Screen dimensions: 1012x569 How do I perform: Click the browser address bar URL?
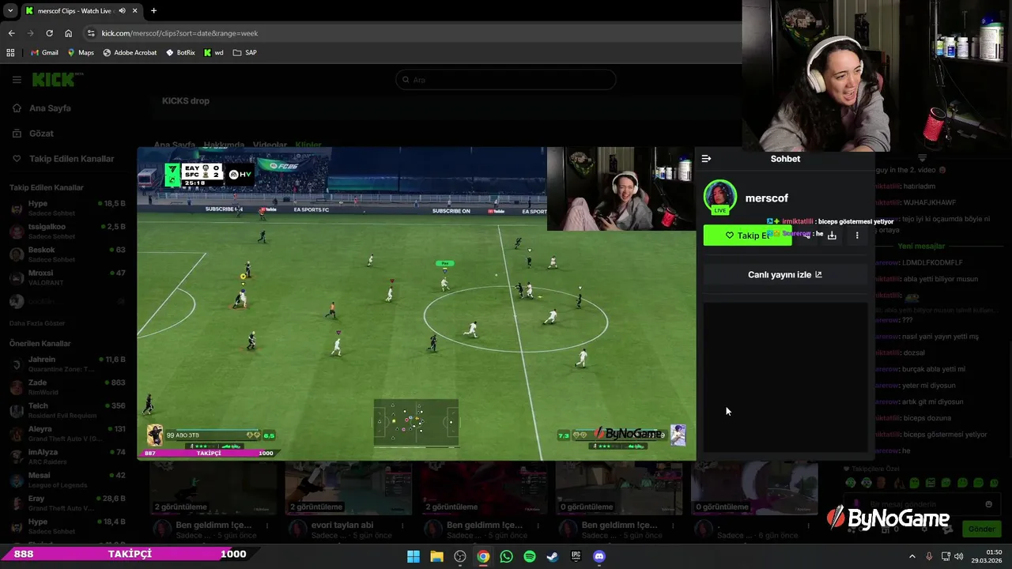pyautogui.click(x=179, y=33)
